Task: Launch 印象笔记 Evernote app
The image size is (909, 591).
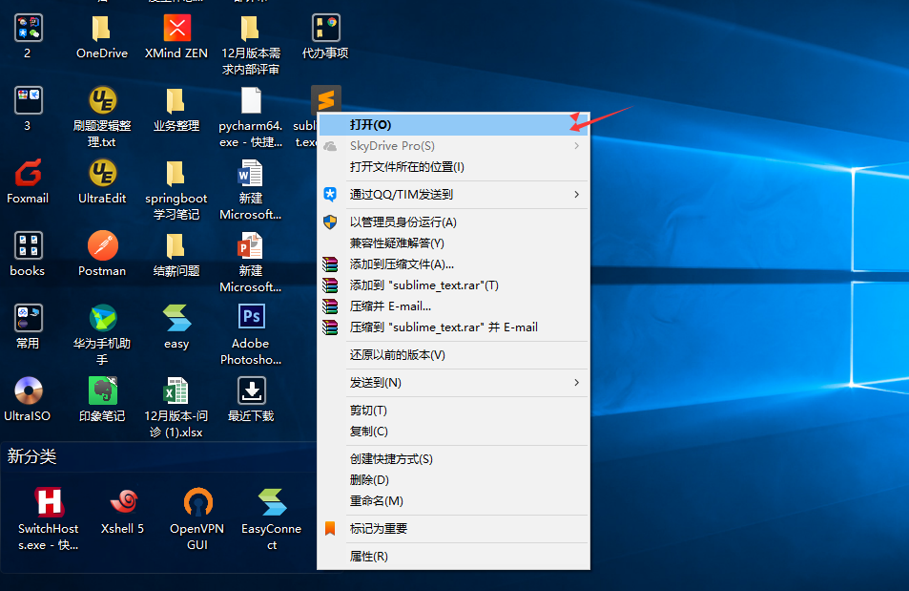Action: click(103, 390)
